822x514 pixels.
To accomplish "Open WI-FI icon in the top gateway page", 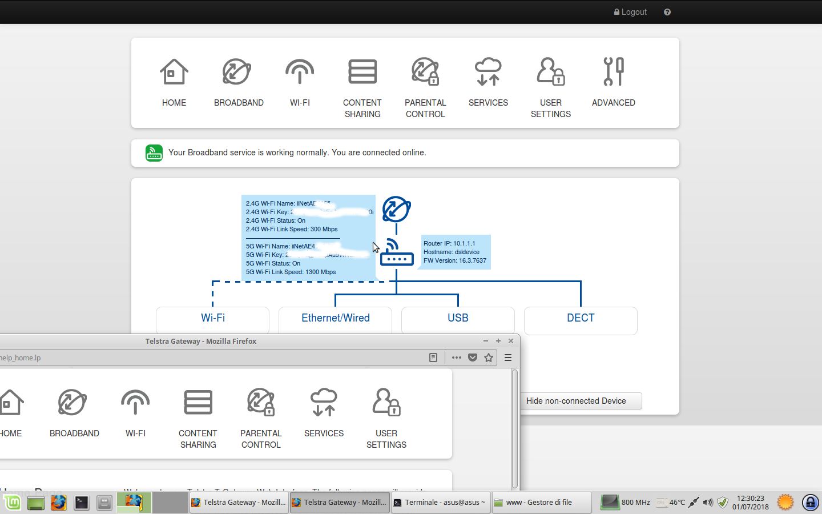I will pyautogui.click(x=300, y=73).
